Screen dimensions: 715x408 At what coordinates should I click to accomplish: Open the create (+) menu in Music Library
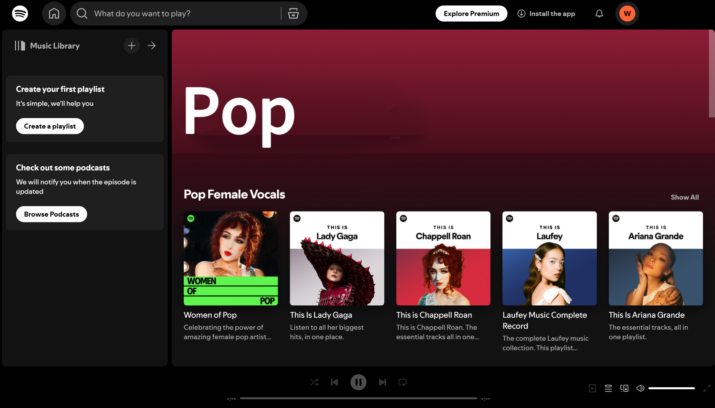[132, 45]
